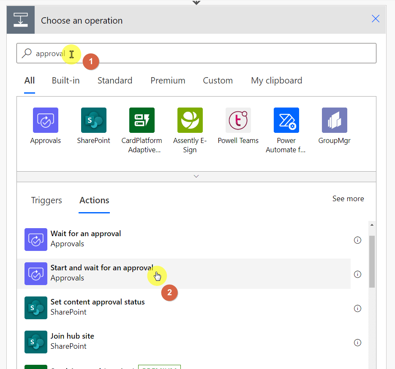This screenshot has height=369, width=395.
Task: Click the Powell Teams label text
Action: [238, 140]
